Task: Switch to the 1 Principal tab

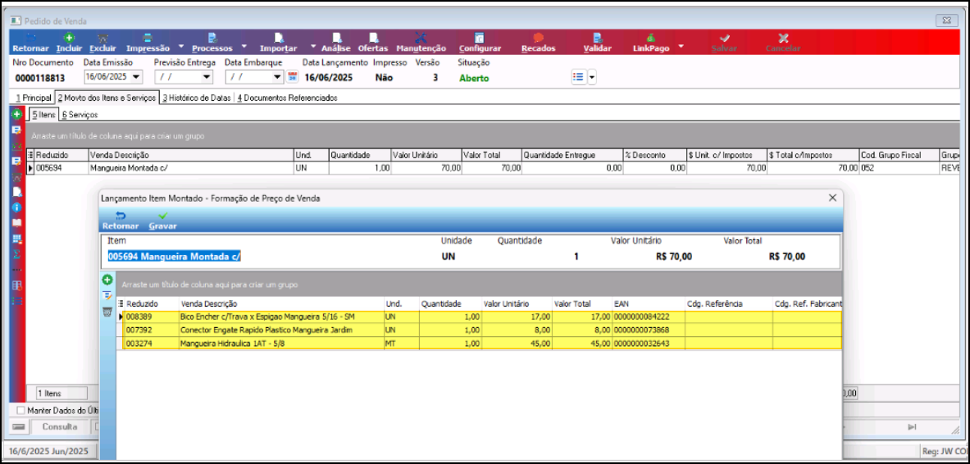Action: tap(34, 98)
